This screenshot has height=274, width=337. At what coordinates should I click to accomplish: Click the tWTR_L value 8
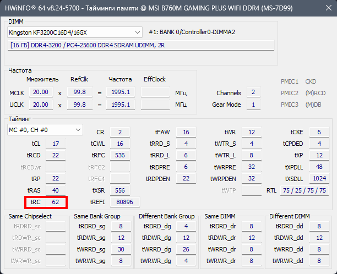(x=252, y=155)
